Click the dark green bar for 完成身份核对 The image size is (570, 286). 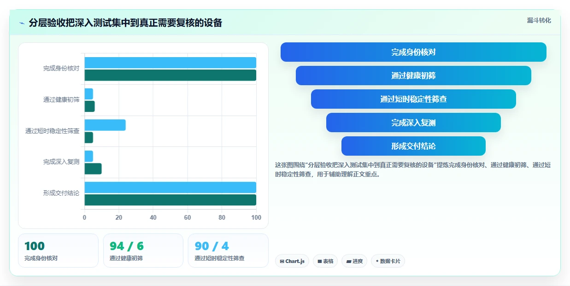tap(170, 75)
